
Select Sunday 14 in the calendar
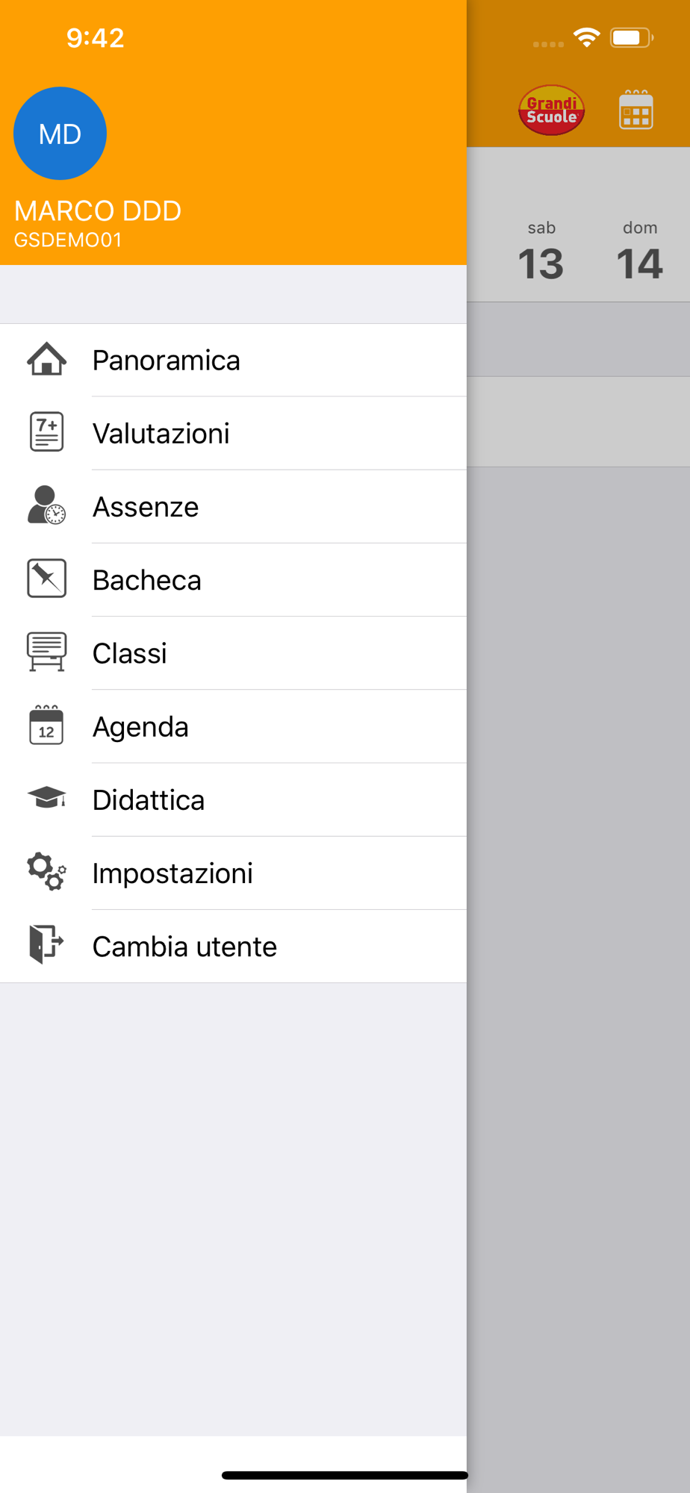tap(640, 252)
